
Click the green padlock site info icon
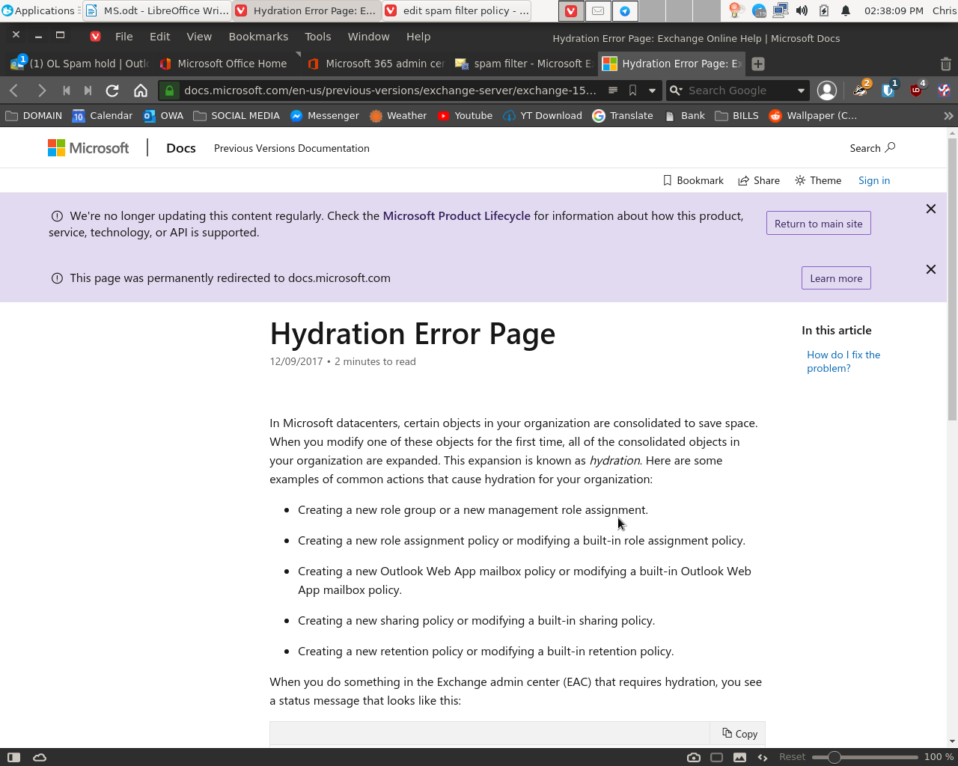click(x=170, y=91)
